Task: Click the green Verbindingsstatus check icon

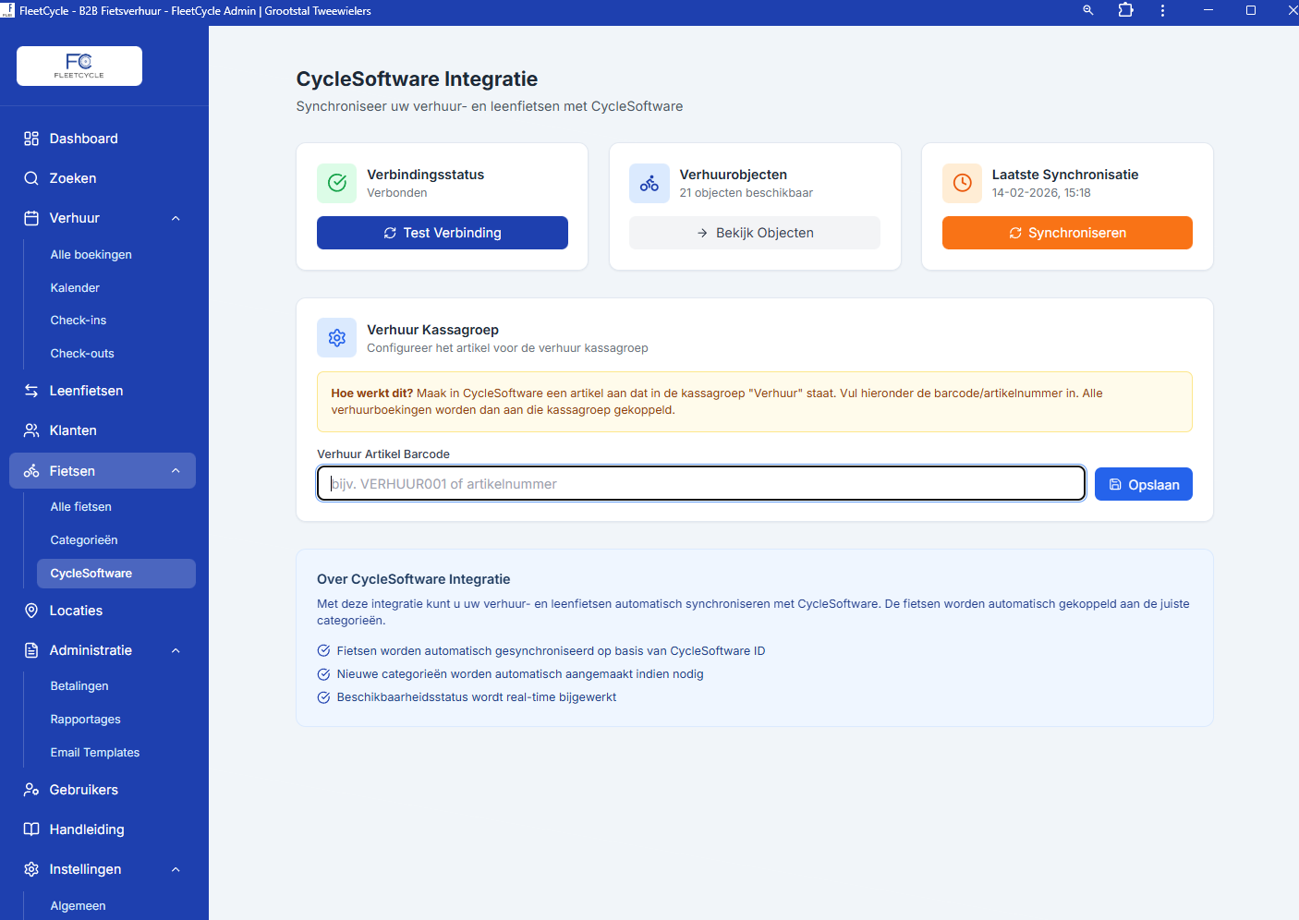Action: [x=336, y=183]
